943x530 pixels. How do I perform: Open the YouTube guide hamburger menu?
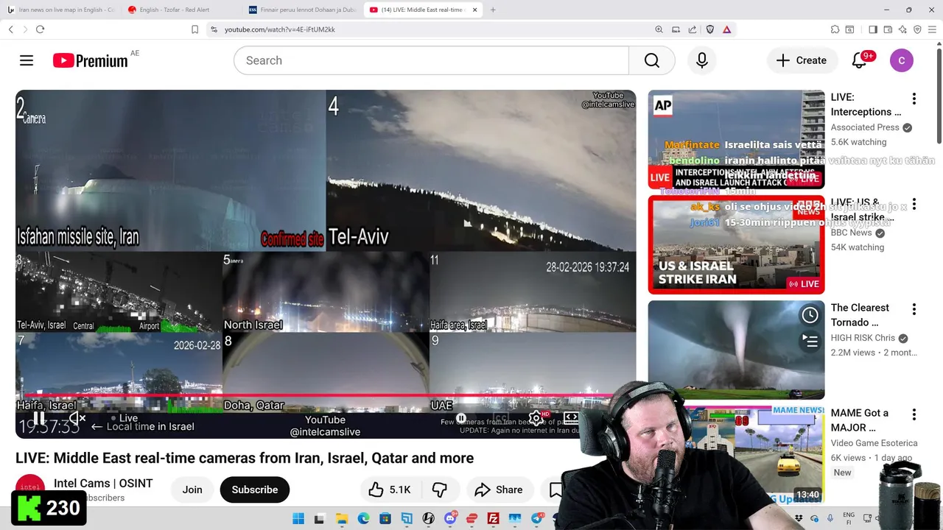27,60
